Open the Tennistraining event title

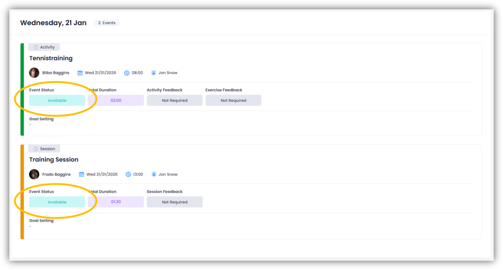(x=51, y=59)
